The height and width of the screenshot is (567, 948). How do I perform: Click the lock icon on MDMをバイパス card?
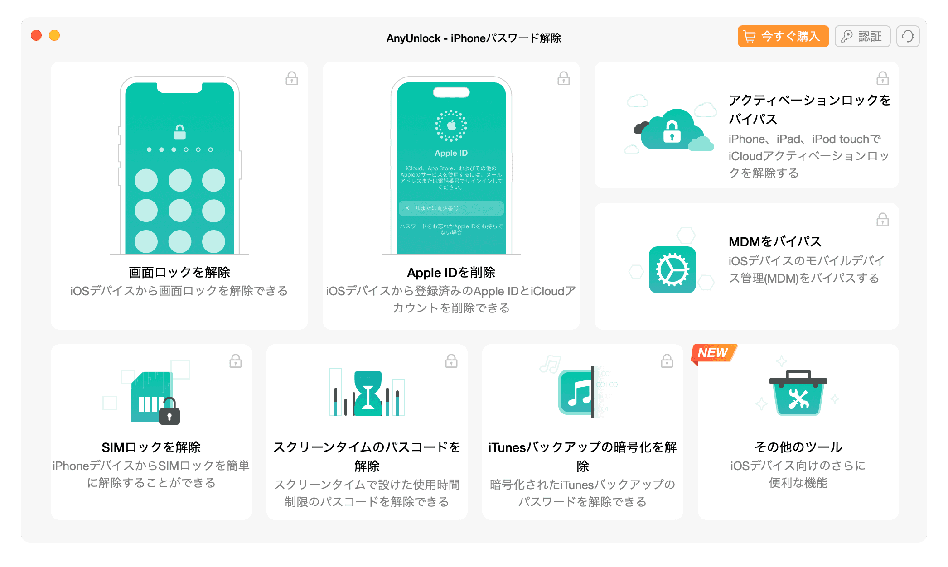coord(882,220)
